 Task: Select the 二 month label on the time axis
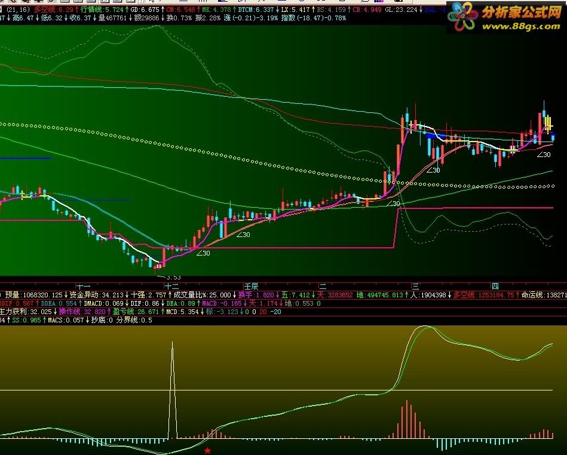[x=323, y=286]
